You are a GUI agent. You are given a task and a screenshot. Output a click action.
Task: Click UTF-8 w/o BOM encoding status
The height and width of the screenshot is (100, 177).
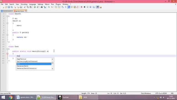[x=161, y=93]
